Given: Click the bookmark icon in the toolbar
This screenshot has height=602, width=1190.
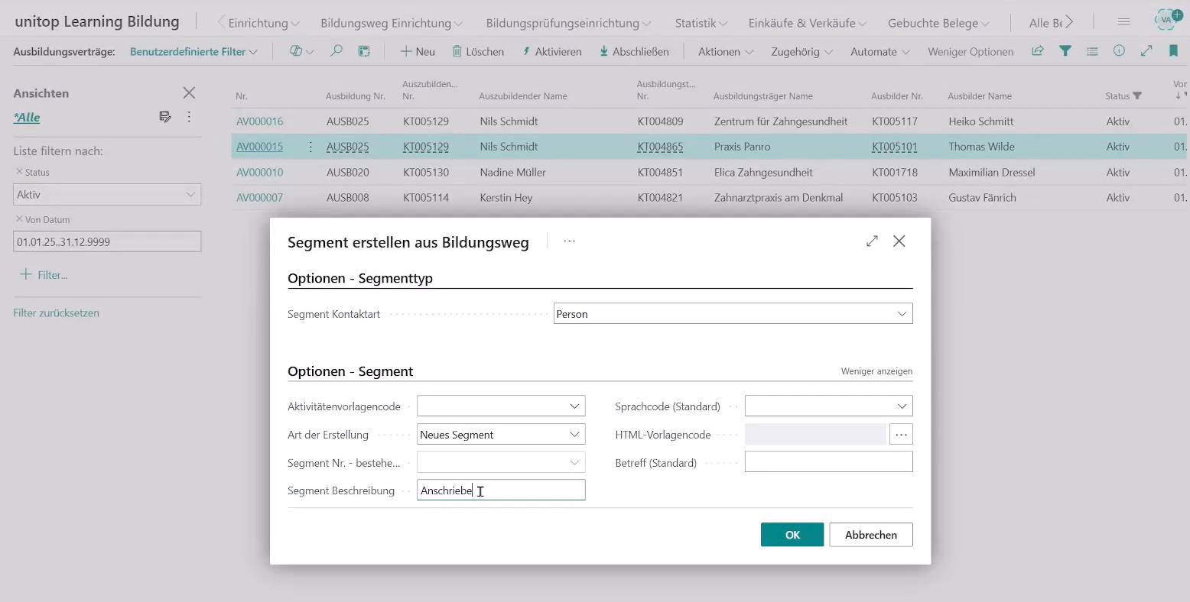Looking at the screenshot, I should [x=1173, y=51].
